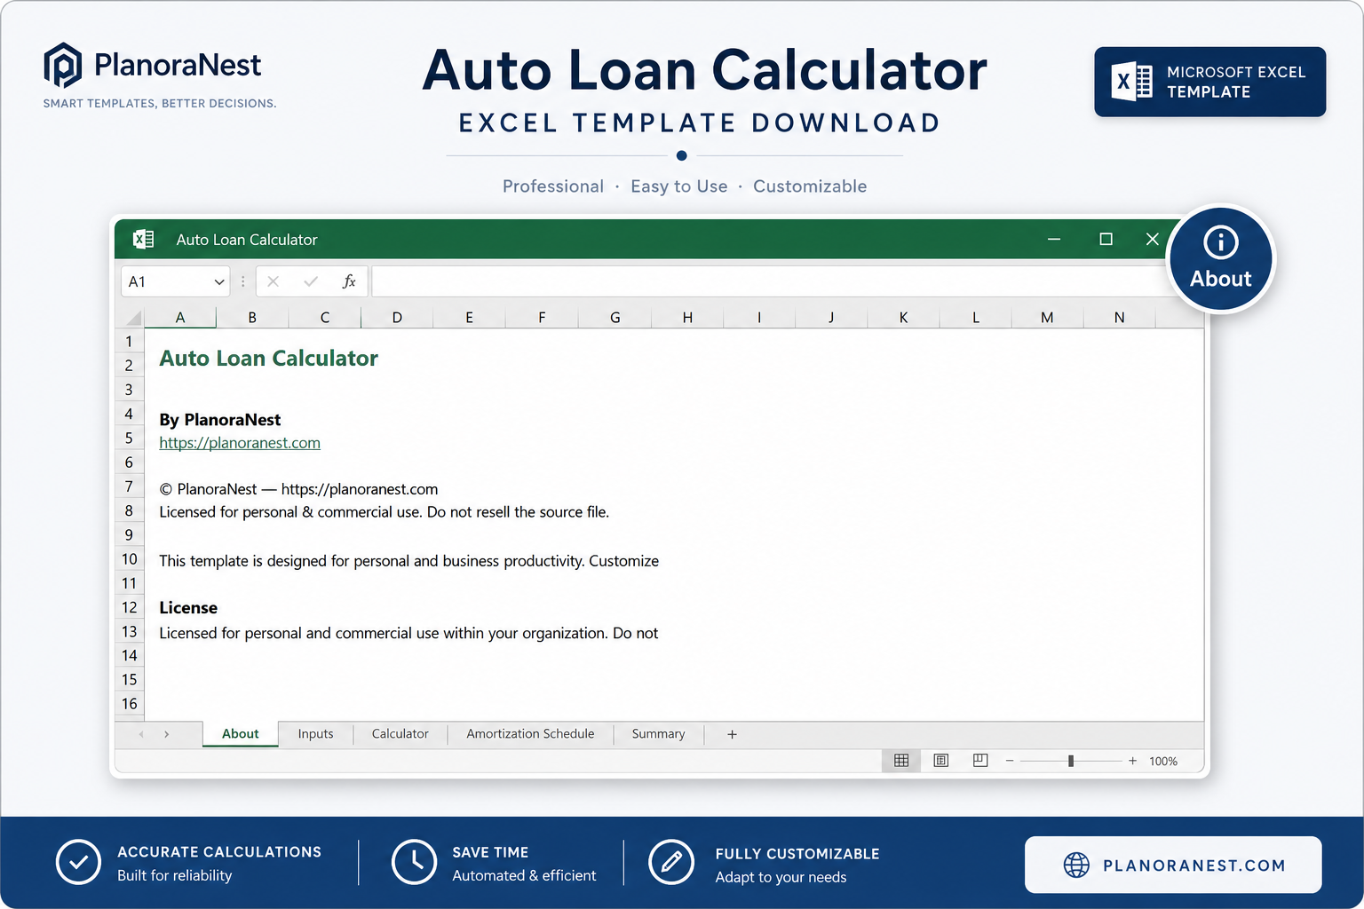Open the Name Box dropdown arrow
This screenshot has width=1364, height=909.
coord(218,282)
